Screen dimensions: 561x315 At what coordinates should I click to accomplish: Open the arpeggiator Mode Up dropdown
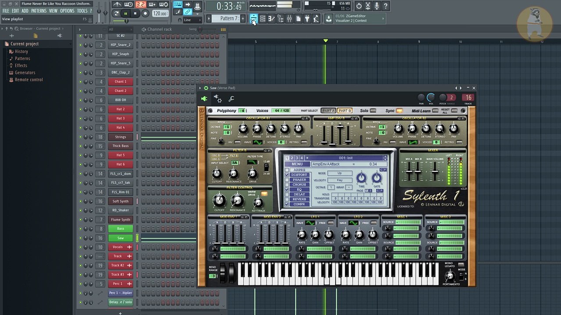click(x=340, y=173)
